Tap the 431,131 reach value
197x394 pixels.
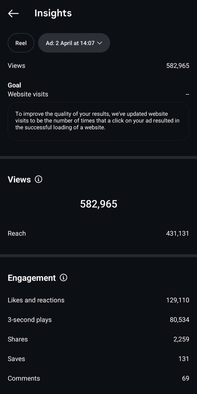pos(177,233)
